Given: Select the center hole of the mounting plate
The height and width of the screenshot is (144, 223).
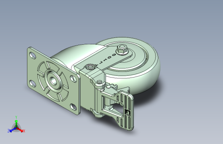Looking at the screenshot, I should point(54,81).
